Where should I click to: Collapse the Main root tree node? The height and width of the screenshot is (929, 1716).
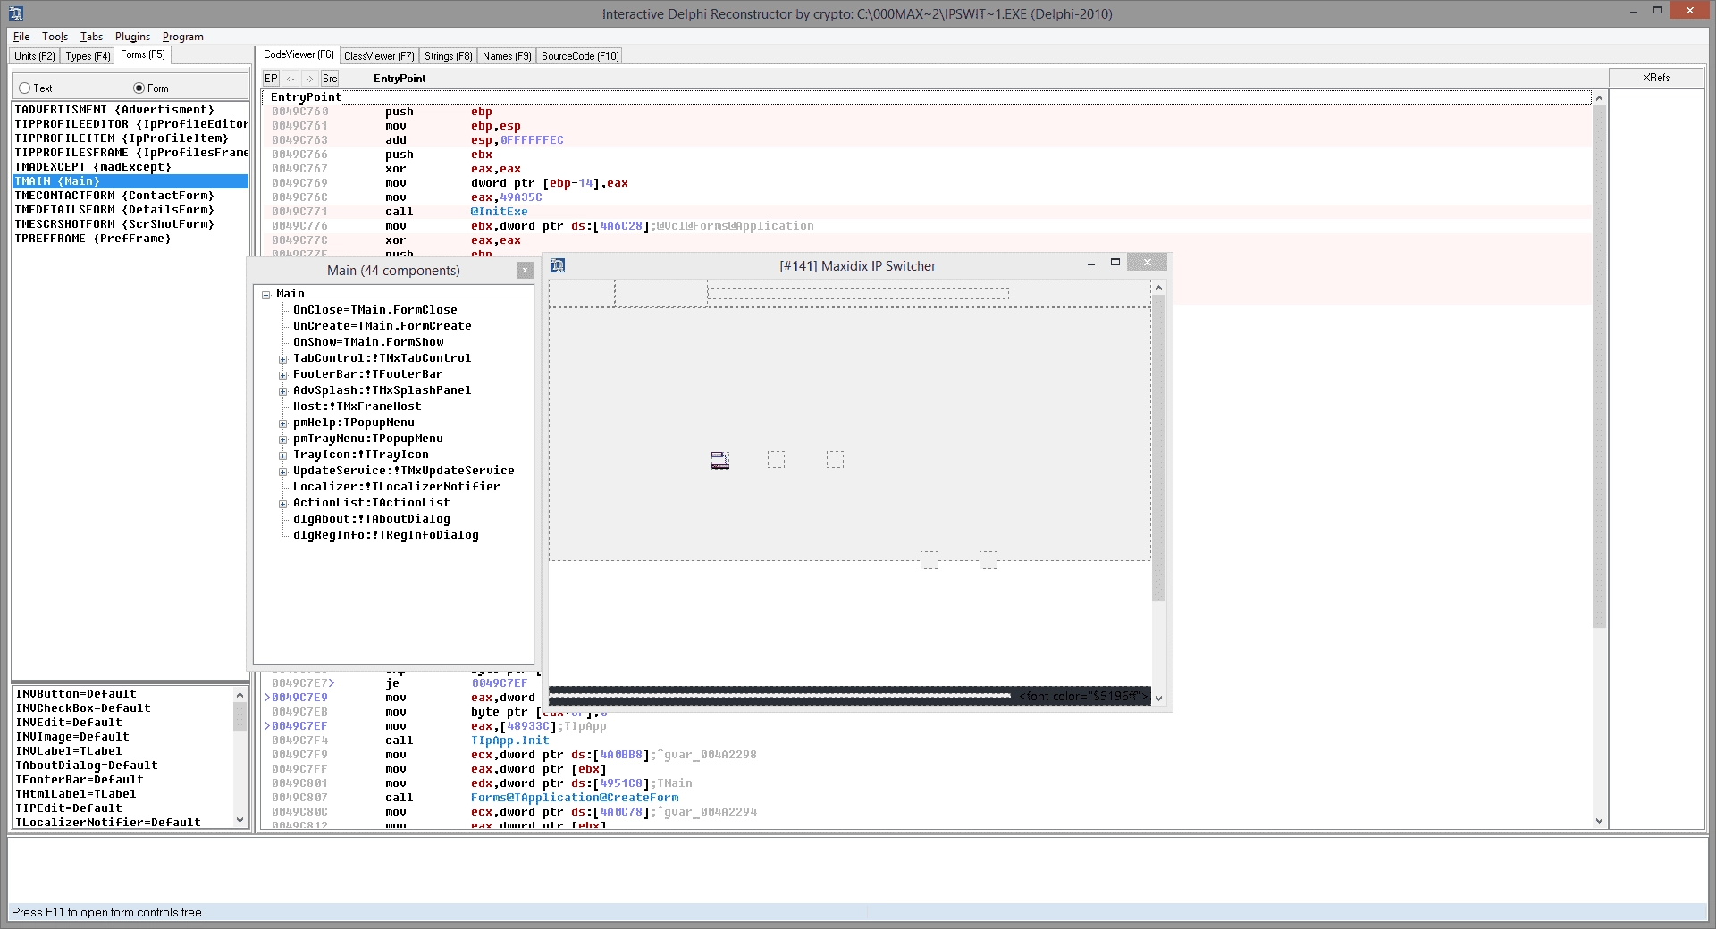266,295
